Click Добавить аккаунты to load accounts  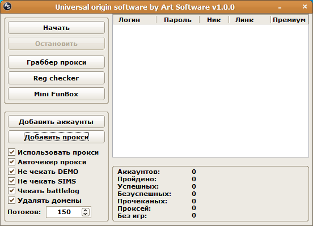coord(56,121)
